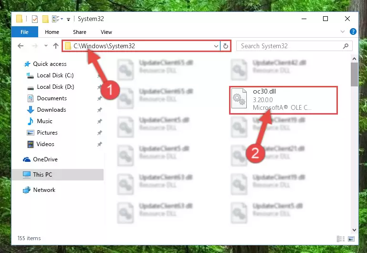
Task: Unpin Videos using its pin icon
Action: [99, 144]
